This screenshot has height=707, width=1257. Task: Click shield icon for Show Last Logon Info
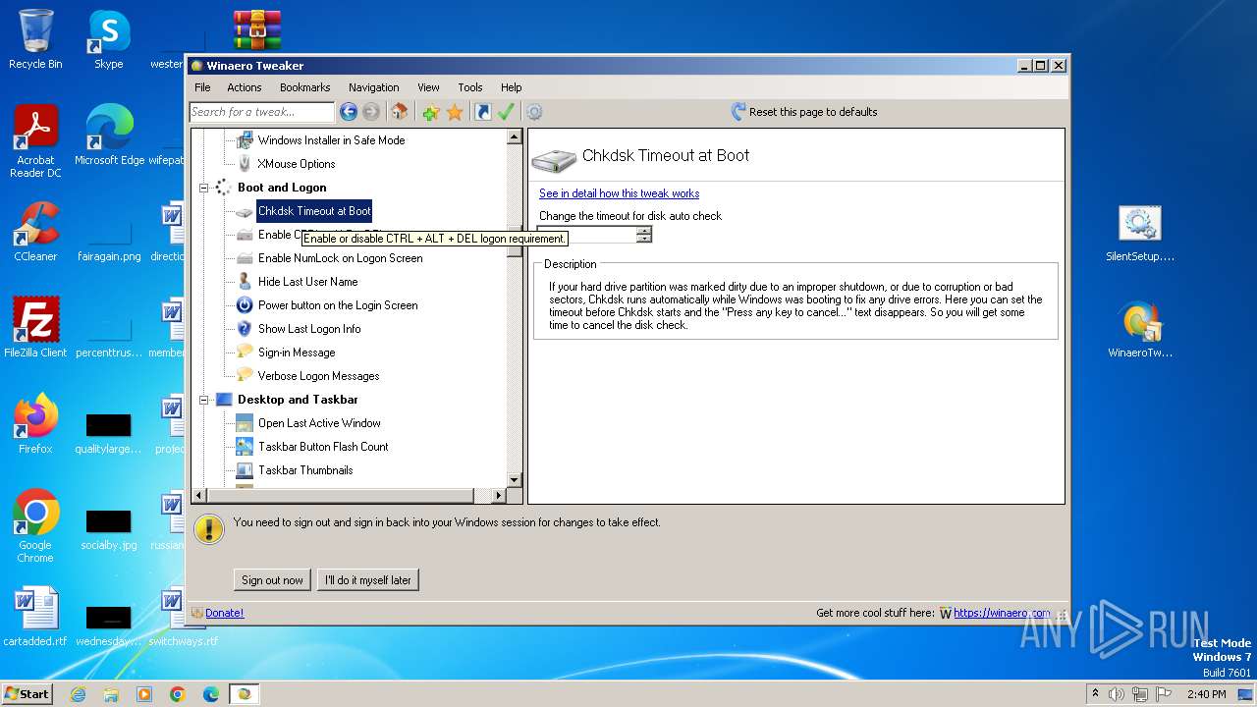[x=245, y=329]
